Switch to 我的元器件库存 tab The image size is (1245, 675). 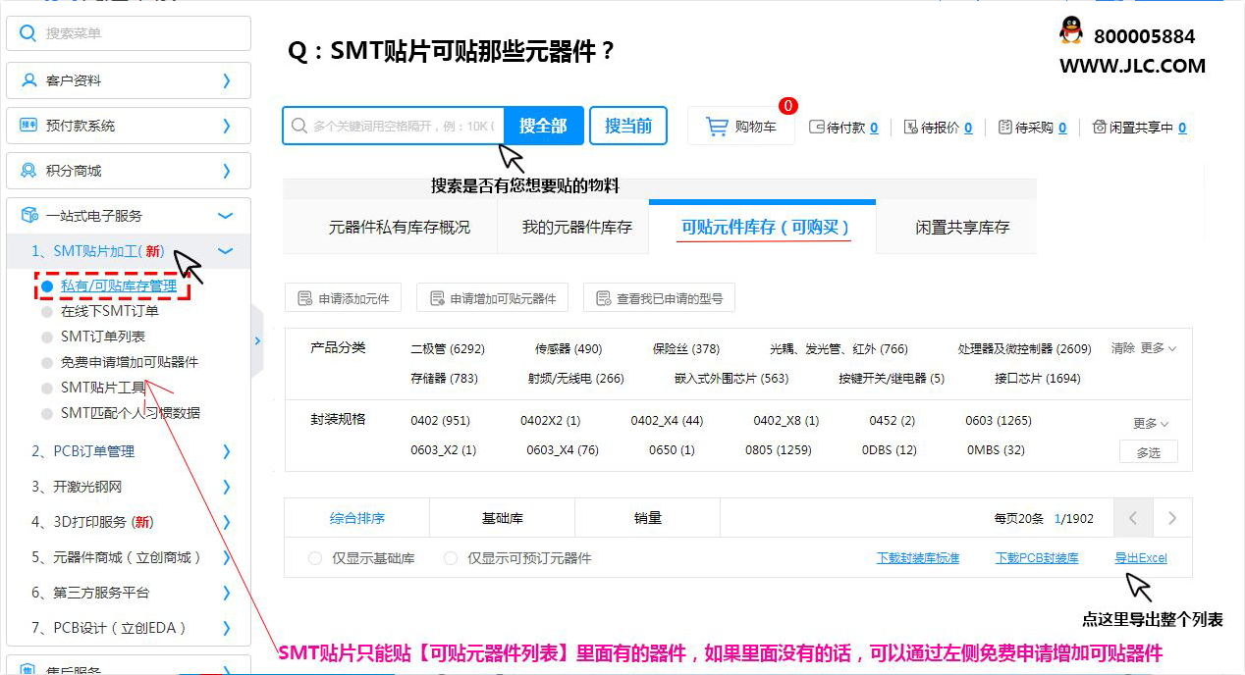coord(576,228)
